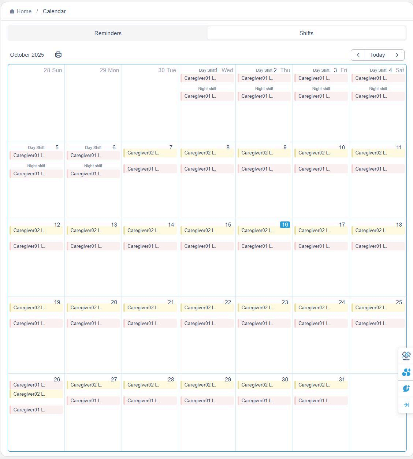Select the Shifts tab

pyautogui.click(x=306, y=33)
